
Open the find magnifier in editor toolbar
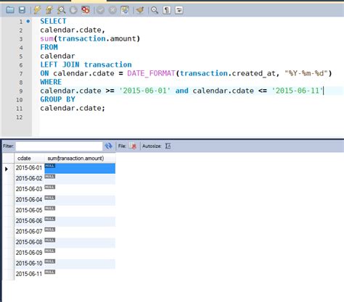[155, 10]
